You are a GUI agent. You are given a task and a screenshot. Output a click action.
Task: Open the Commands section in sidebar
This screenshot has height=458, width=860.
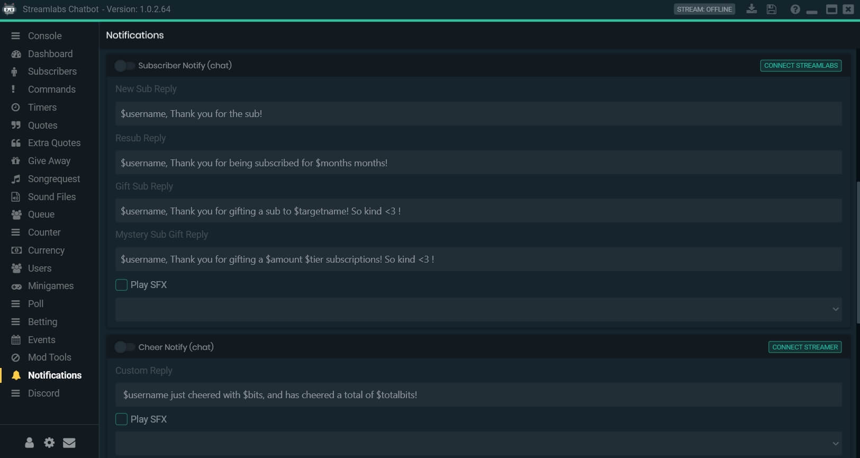point(51,89)
